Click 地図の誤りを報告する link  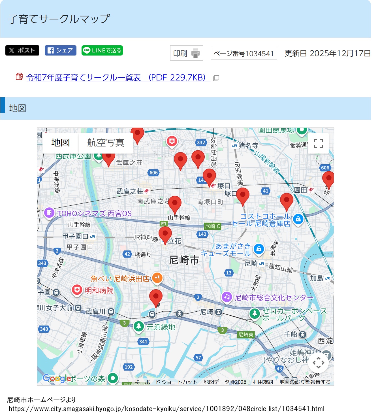(305, 382)
